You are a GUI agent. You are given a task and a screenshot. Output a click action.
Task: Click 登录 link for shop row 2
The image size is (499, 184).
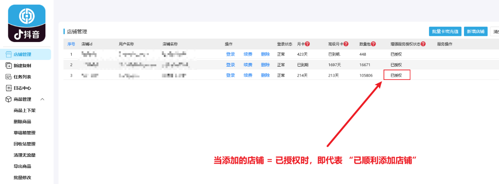[x=231, y=65]
